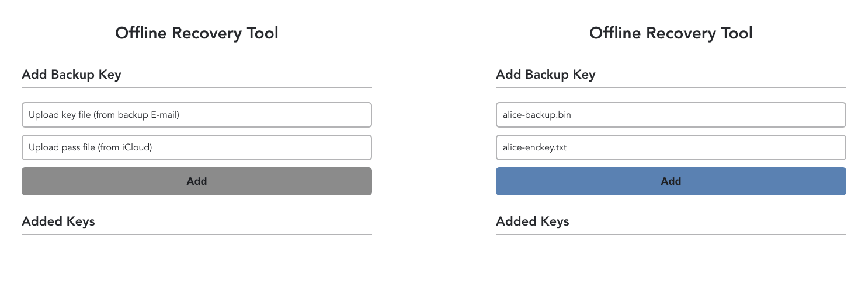
Task: Select the alice-enckey.txt pass file field
Action: (671, 147)
